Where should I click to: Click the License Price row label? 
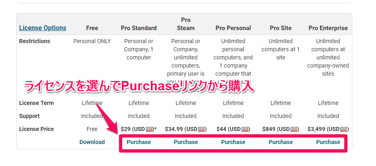pyautogui.click(x=36, y=129)
